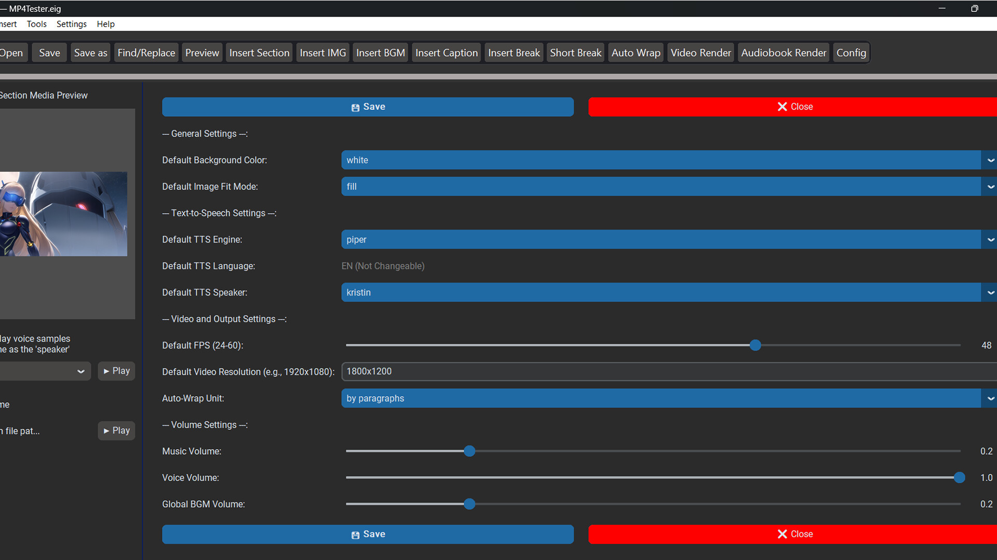Launch Video Render from the toolbar
The height and width of the screenshot is (560, 997).
pyautogui.click(x=700, y=52)
